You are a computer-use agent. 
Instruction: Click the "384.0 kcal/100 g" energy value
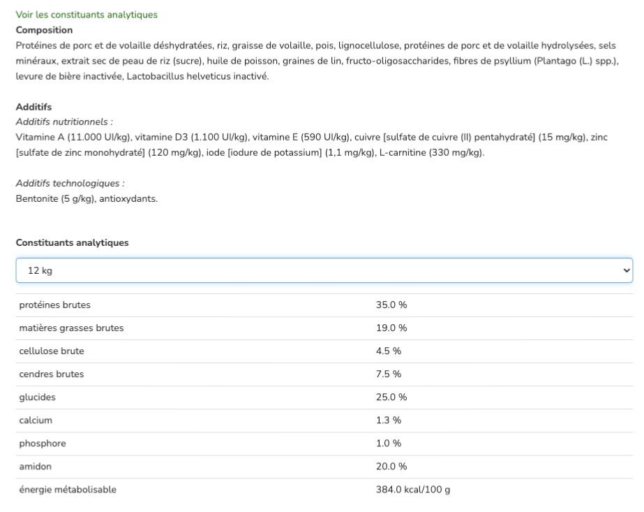pos(413,489)
